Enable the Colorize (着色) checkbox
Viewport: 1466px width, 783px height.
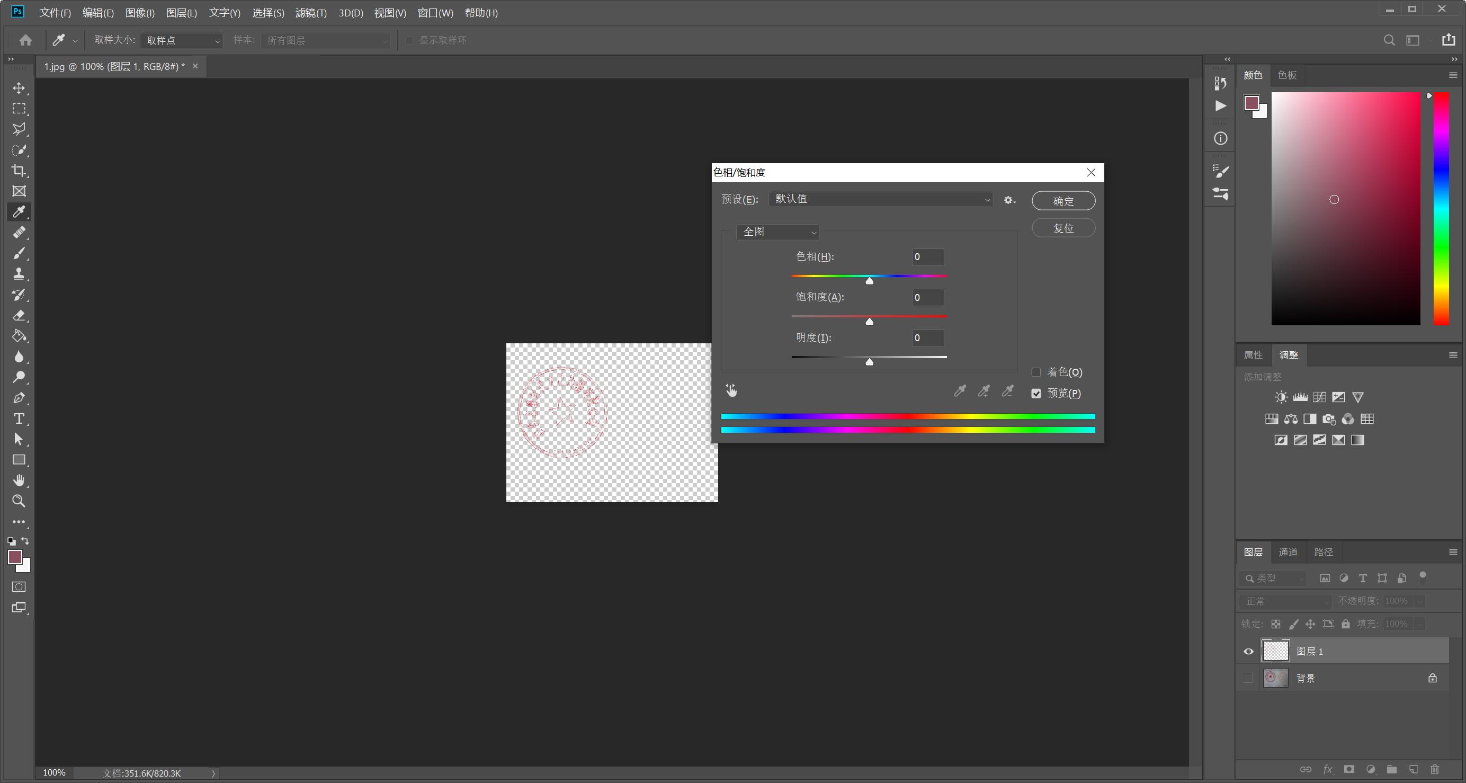click(x=1036, y=372)
